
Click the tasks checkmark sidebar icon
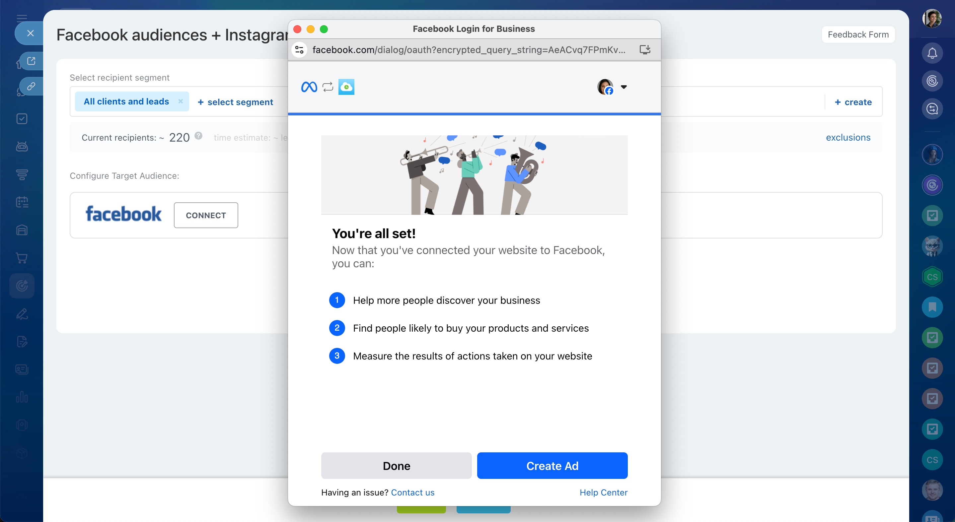click(x=22, y=118)
